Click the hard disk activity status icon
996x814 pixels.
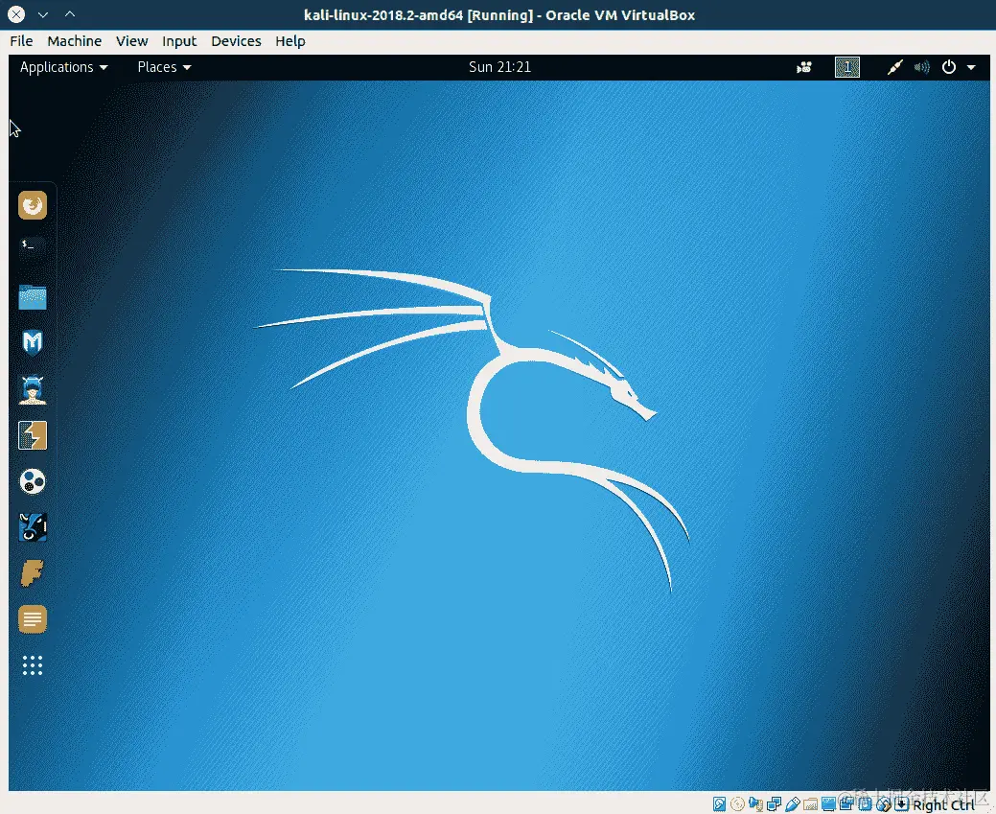coord(719,804)
